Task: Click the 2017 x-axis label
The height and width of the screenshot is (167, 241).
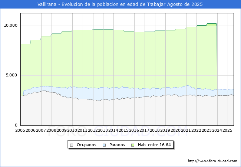Action: pos(145,130)
